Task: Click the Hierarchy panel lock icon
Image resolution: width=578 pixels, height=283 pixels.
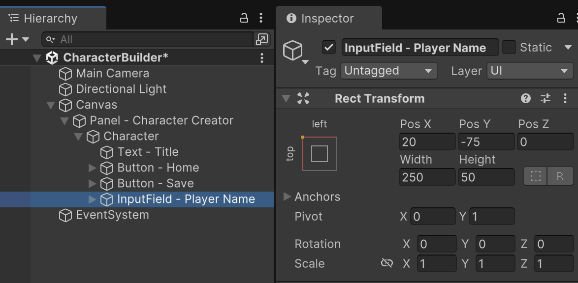Action: click(x=244, y=19)
